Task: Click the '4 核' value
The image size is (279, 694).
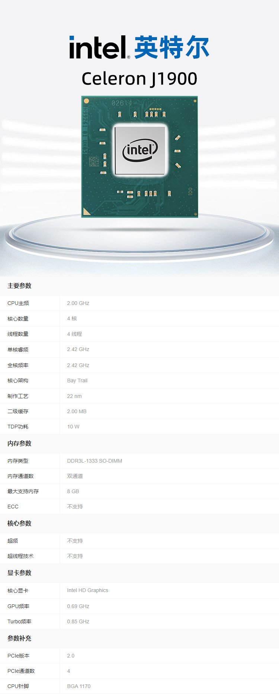Action: 72,318
